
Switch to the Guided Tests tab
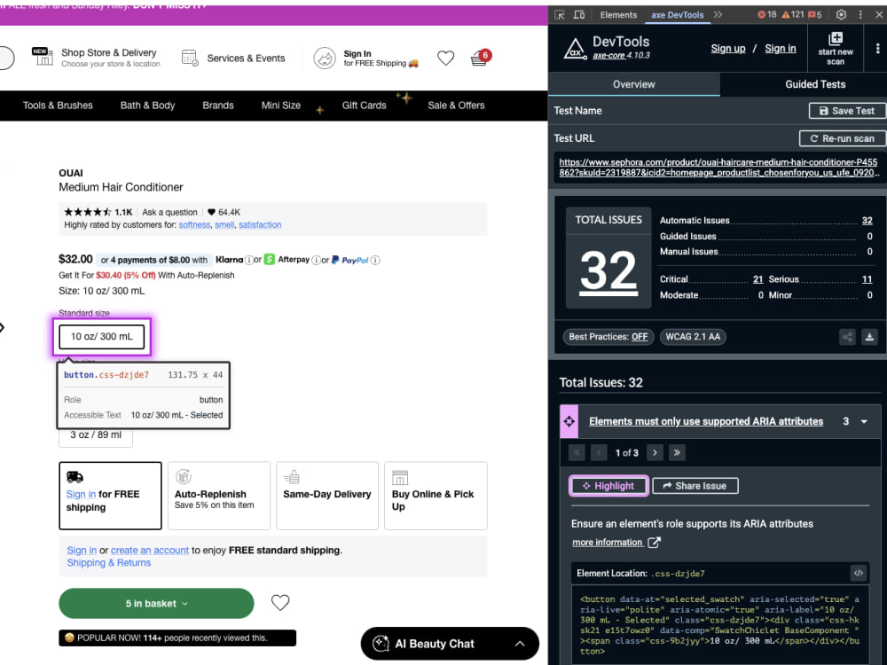(815, 84)
